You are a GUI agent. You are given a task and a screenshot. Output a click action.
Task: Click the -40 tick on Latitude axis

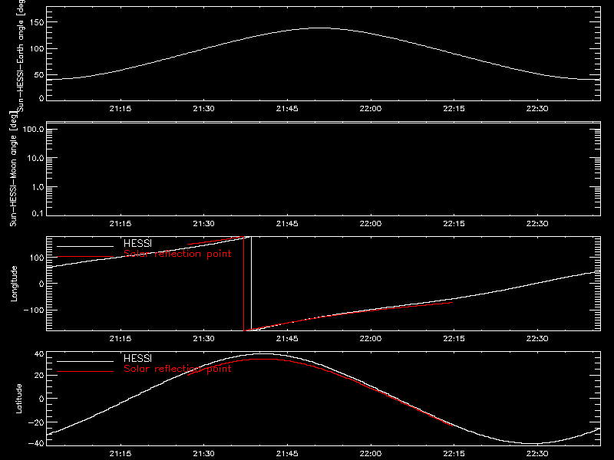(36, 444)
